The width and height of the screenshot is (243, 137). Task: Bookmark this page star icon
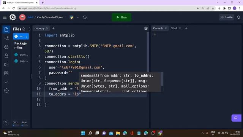tap(213, 8)
